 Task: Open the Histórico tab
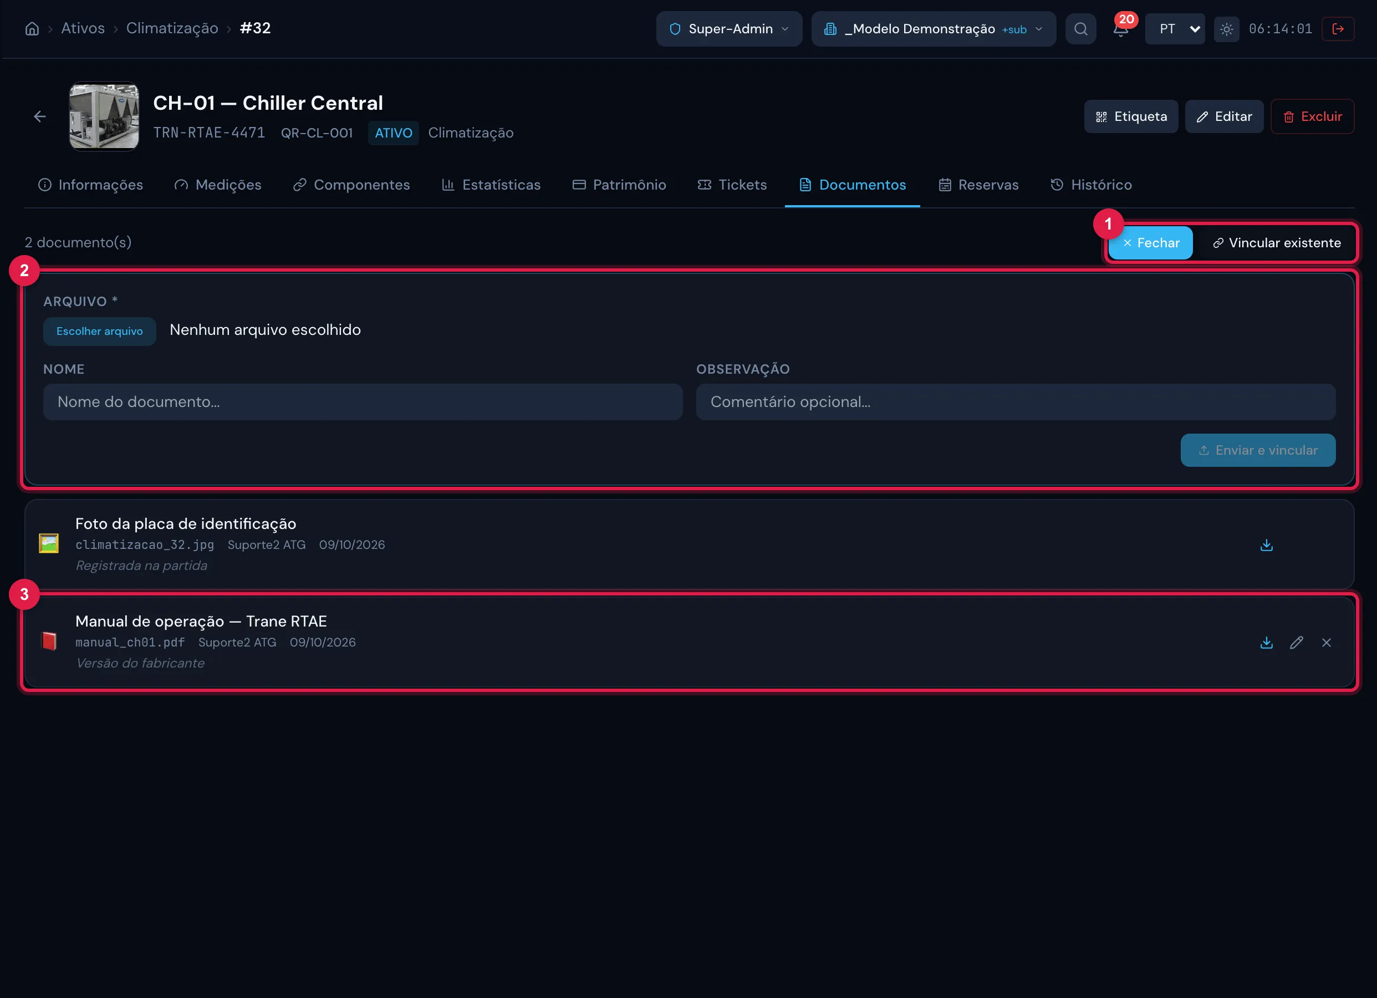click(1091, 185)
